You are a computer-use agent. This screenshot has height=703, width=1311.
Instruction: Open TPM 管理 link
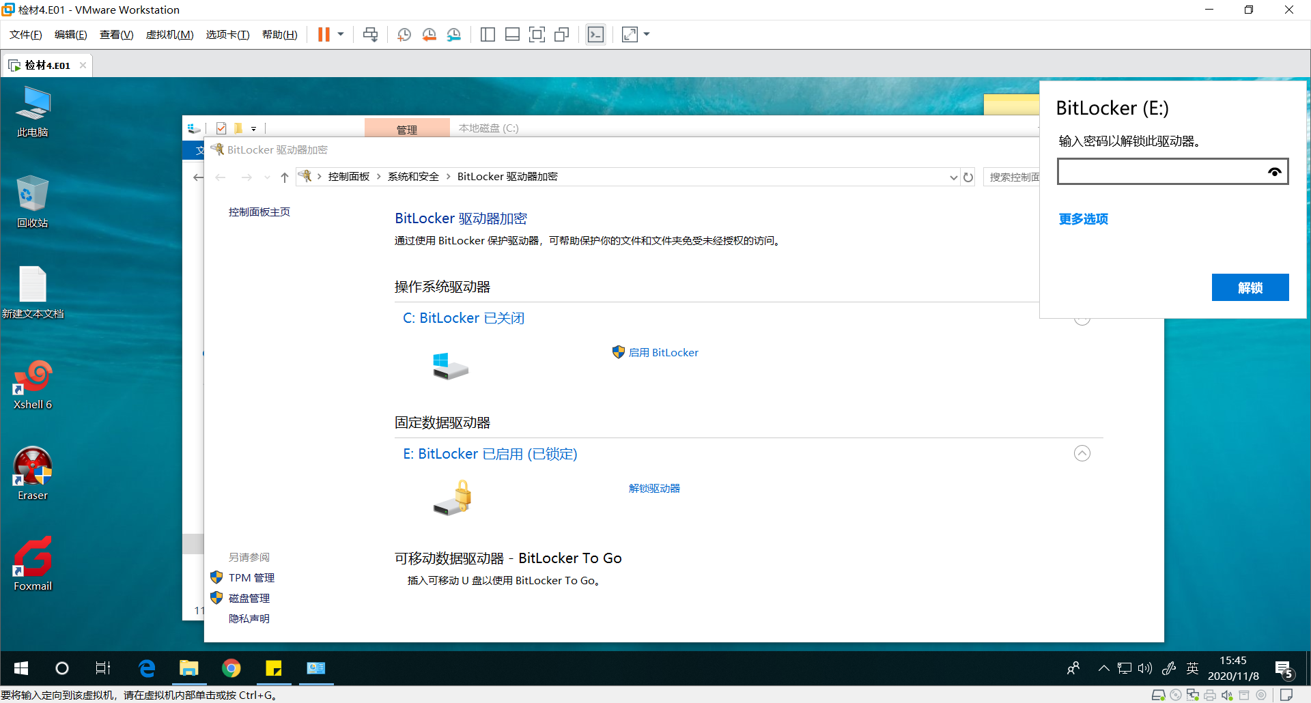coord(251,578)
